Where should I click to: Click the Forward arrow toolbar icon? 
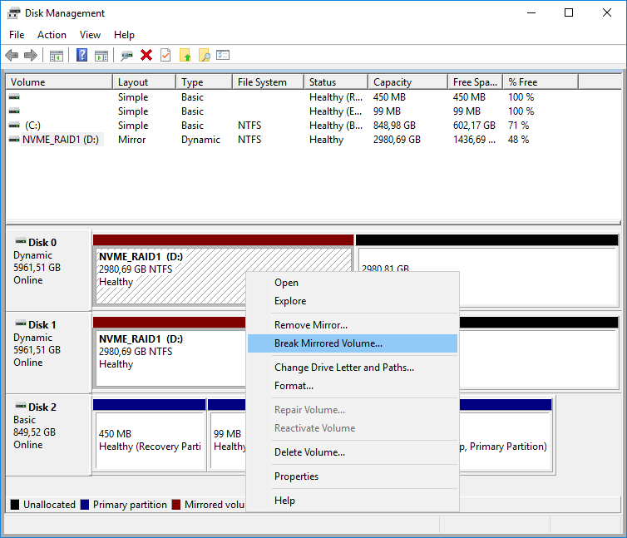[31, 55]
